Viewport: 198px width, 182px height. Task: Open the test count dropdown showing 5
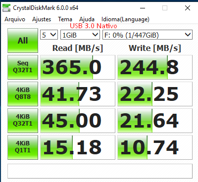point(49,35)
